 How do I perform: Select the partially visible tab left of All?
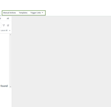pos(0,18)
